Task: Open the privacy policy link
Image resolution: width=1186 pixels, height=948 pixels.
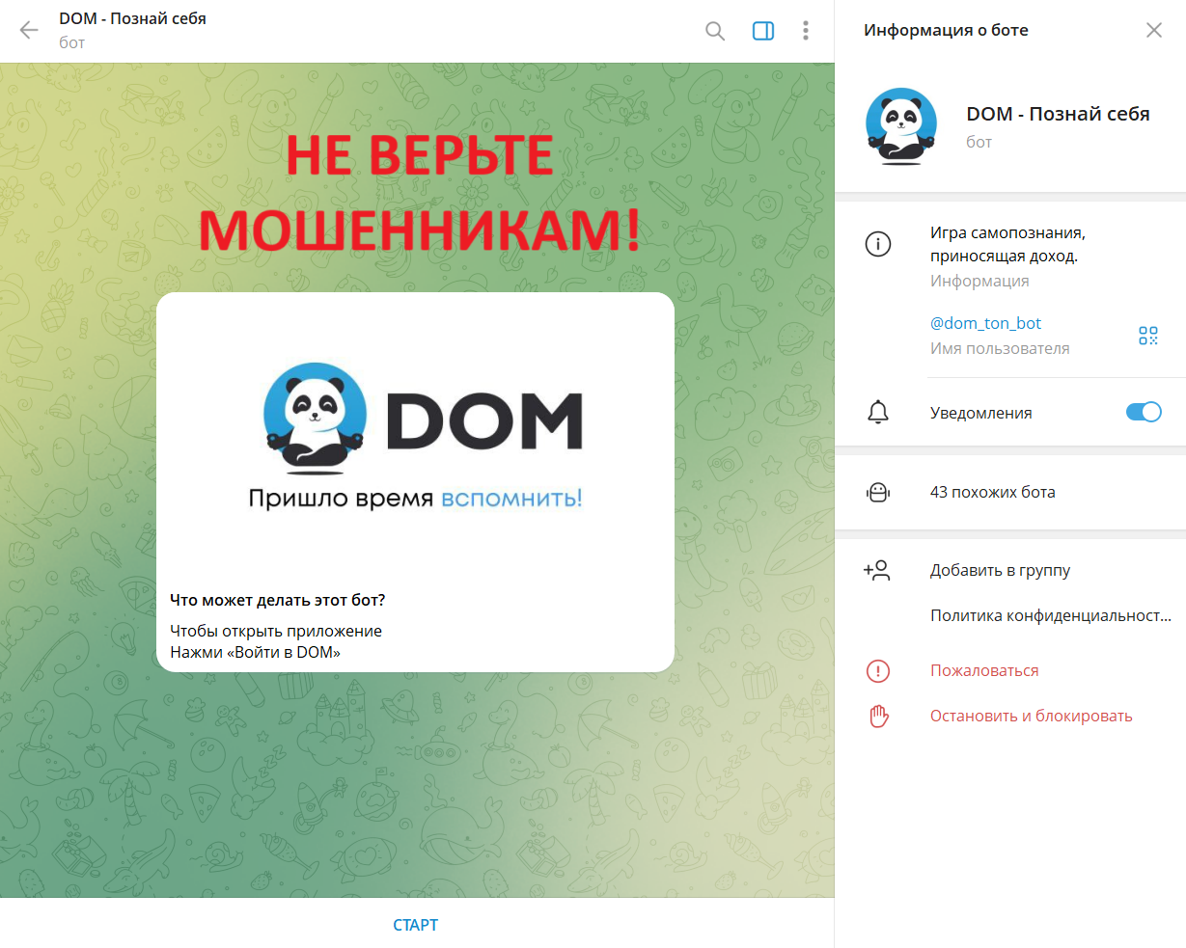Action: pyautogui.click(x=1050, y=615)
